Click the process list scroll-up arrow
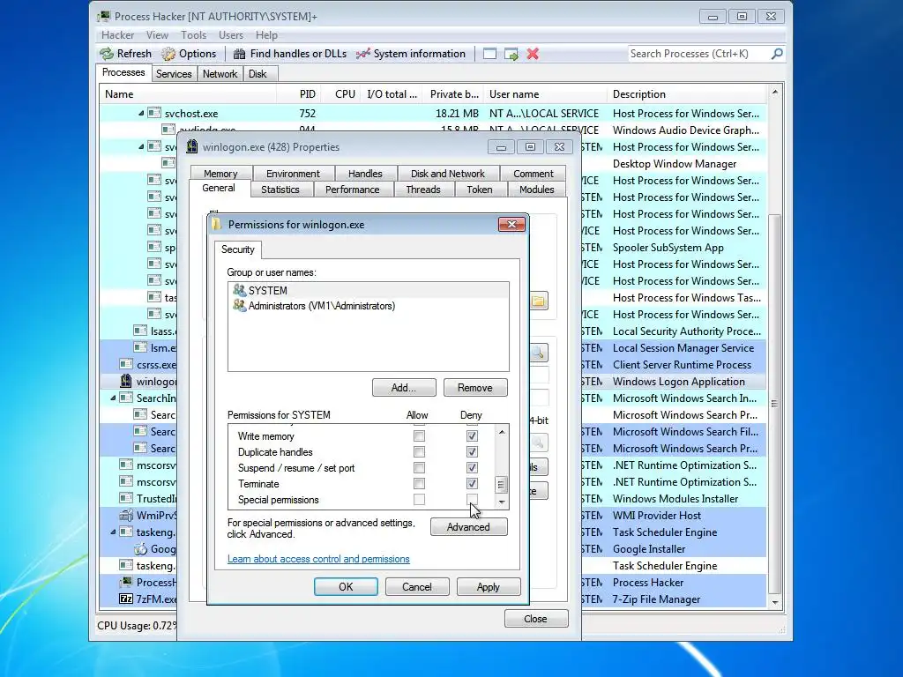Screen dimensions: 903x677 [x=775, y=92]
